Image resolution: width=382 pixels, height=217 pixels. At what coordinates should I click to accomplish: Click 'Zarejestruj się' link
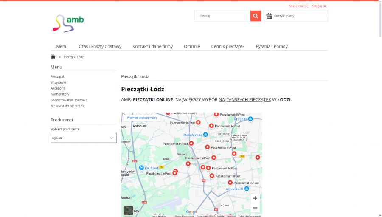pos(298,6)
